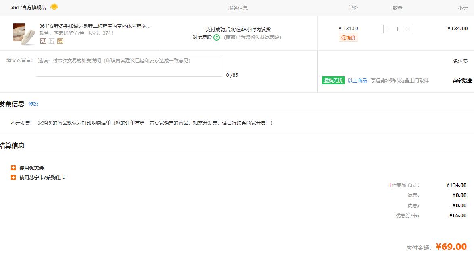Decrease quantity with the minus button
The height and width of the screenshot is (253, 474).
click(388, 29)
